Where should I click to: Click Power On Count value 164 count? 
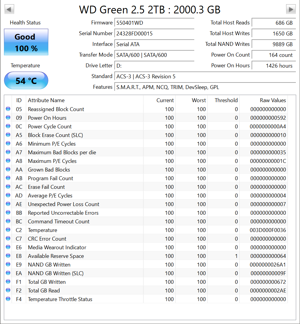coord(274,55)
